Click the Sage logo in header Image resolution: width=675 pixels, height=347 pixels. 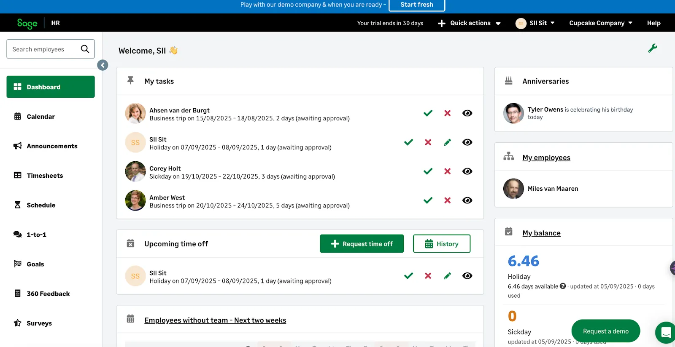pos(27,23)
